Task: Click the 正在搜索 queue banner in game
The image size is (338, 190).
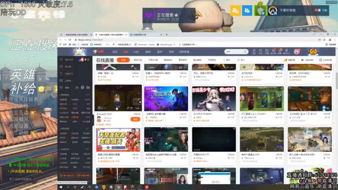Action: click(169, 16)
